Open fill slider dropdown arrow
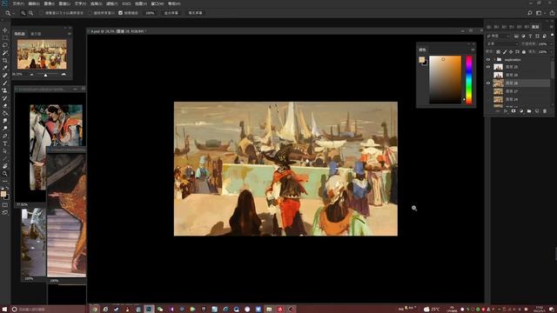Viewport: 557px width, 313px height. 550,52
